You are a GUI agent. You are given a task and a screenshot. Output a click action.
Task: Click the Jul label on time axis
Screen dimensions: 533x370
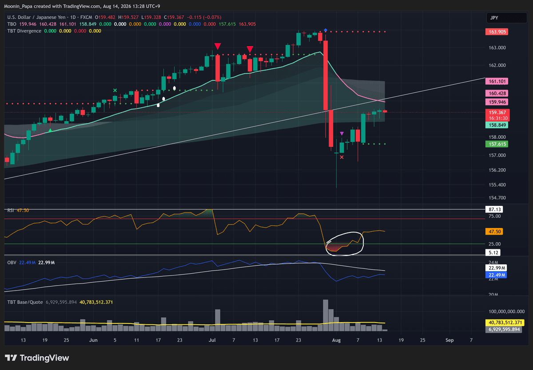212,340
